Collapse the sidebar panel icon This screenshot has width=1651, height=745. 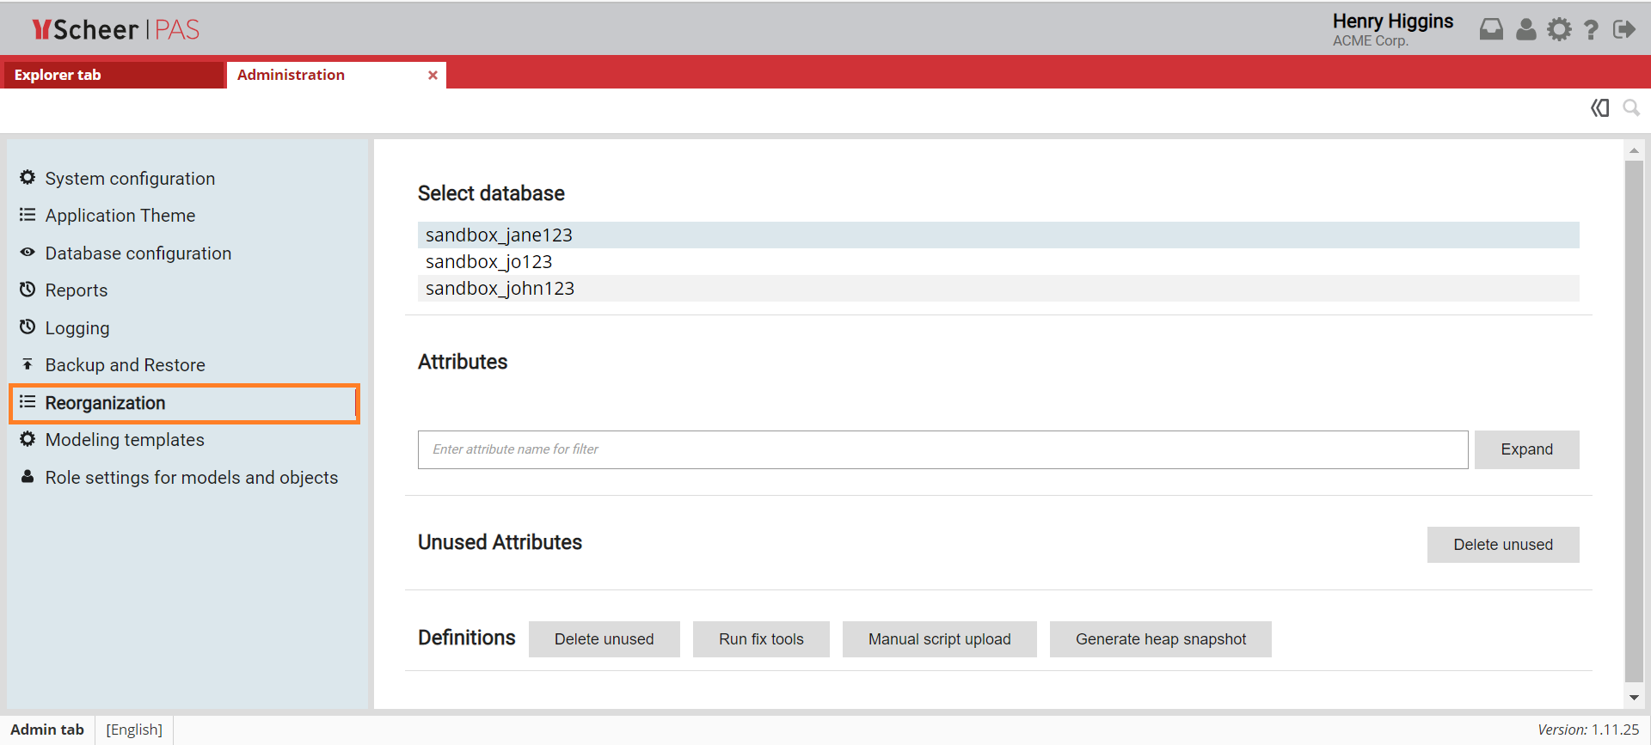point(1599,108)
